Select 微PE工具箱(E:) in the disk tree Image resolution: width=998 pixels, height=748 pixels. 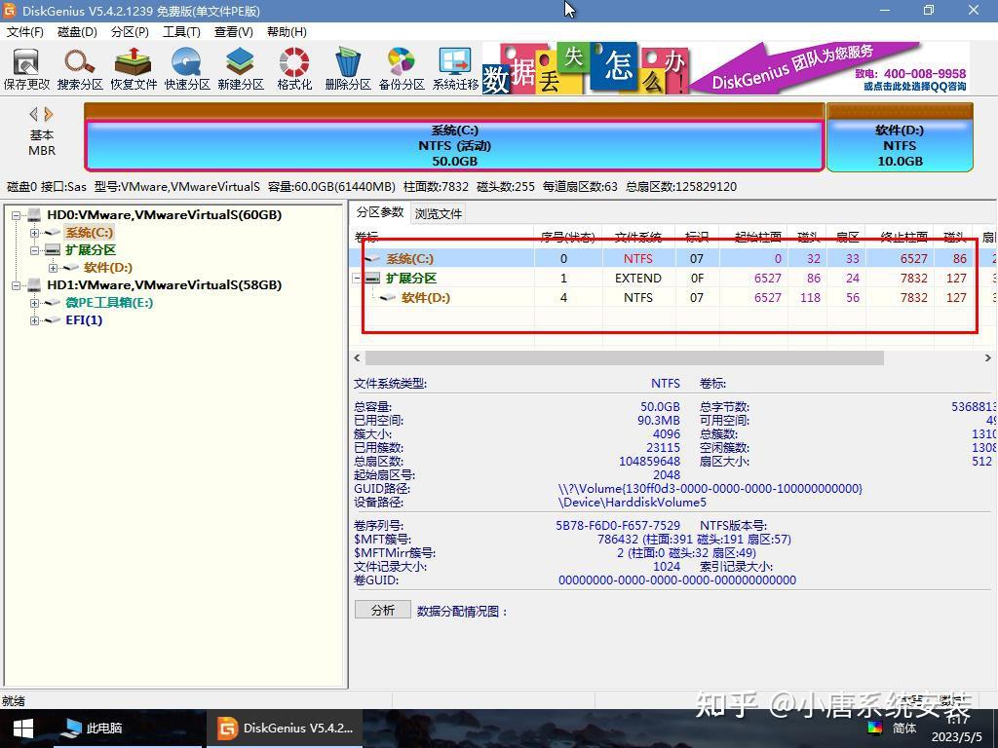click(109, 303)
